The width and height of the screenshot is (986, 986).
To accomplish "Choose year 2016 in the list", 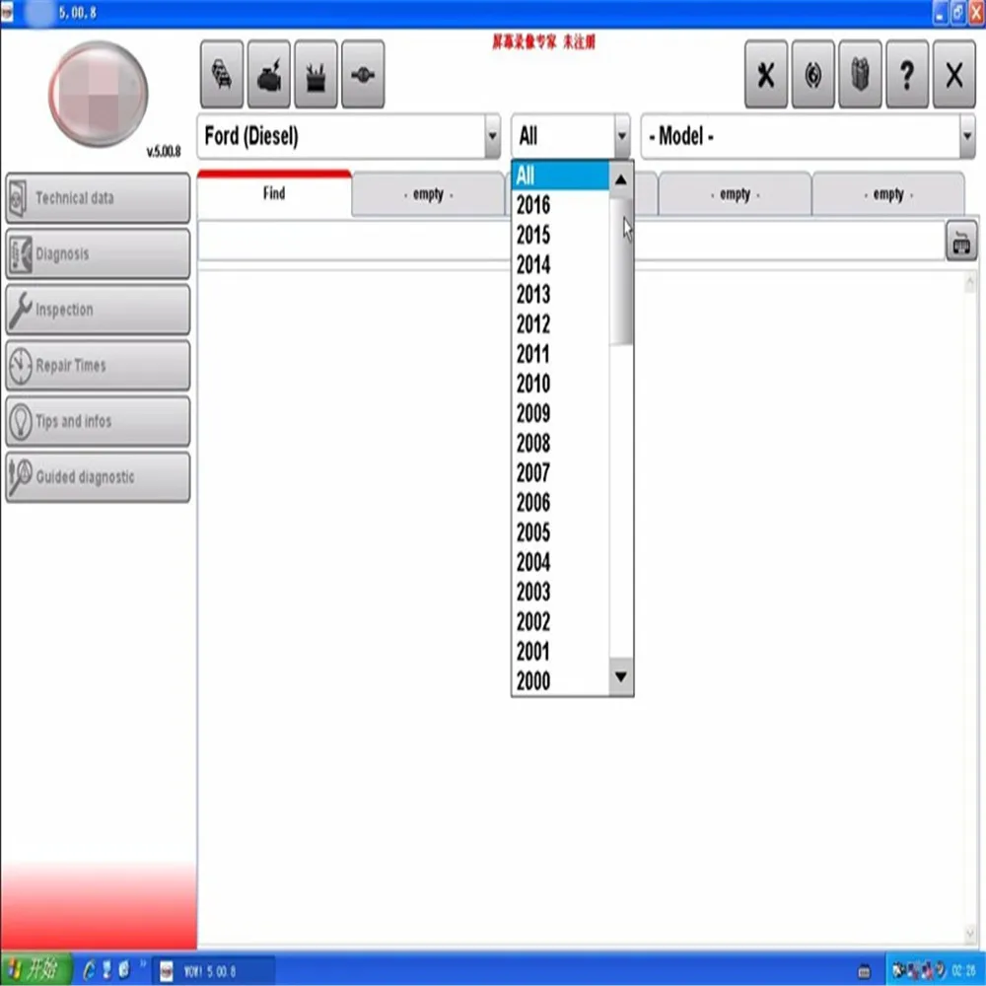I will click(560, 205).
